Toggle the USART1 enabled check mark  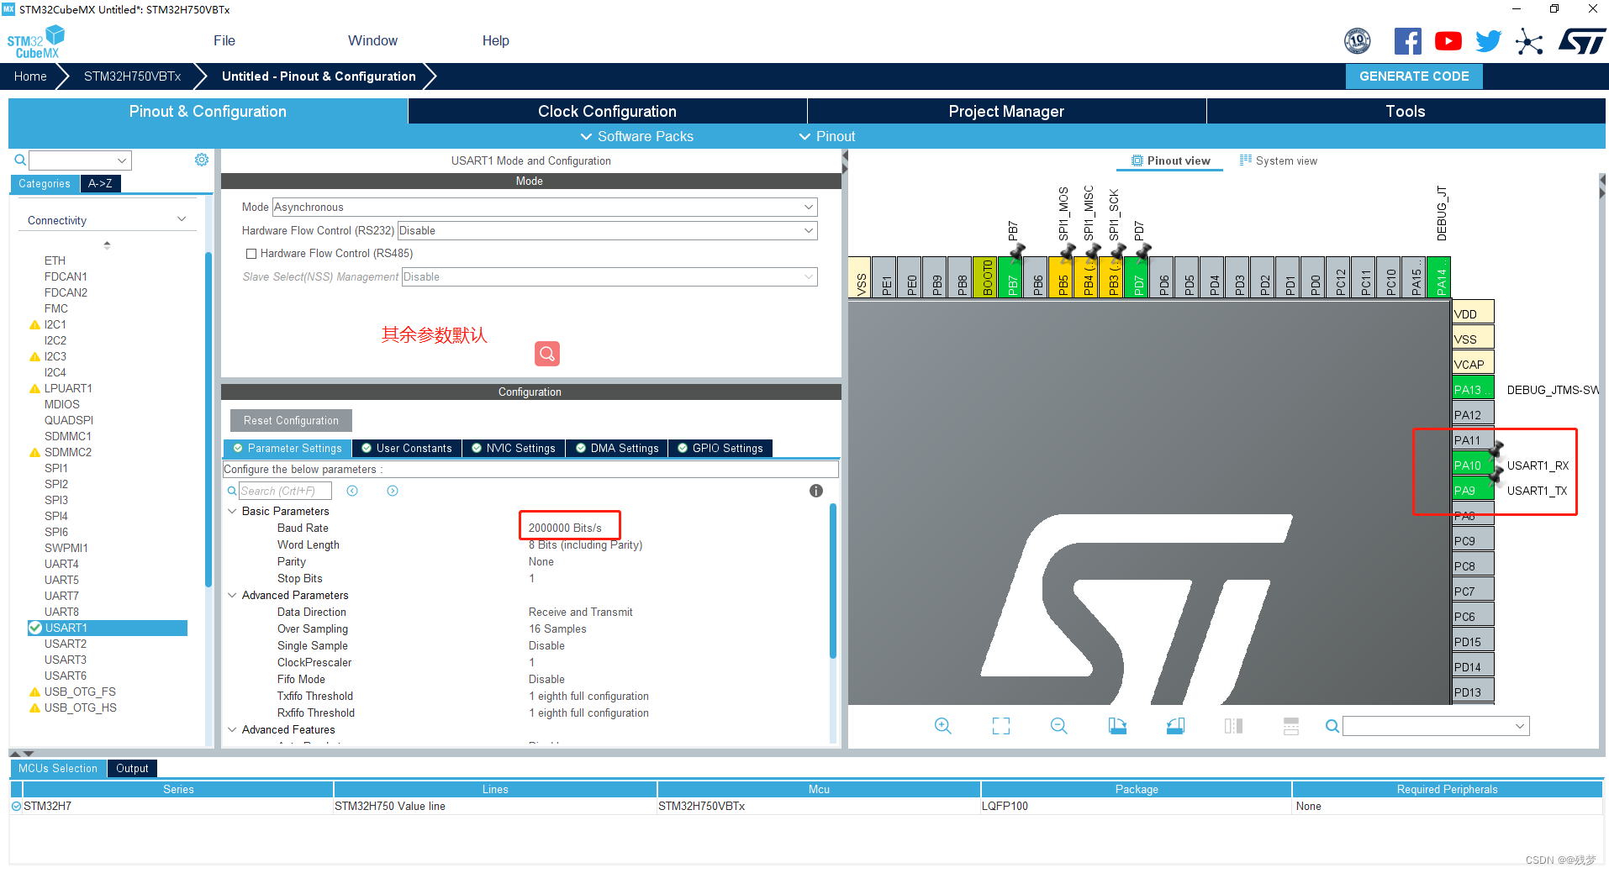[35, 628]
